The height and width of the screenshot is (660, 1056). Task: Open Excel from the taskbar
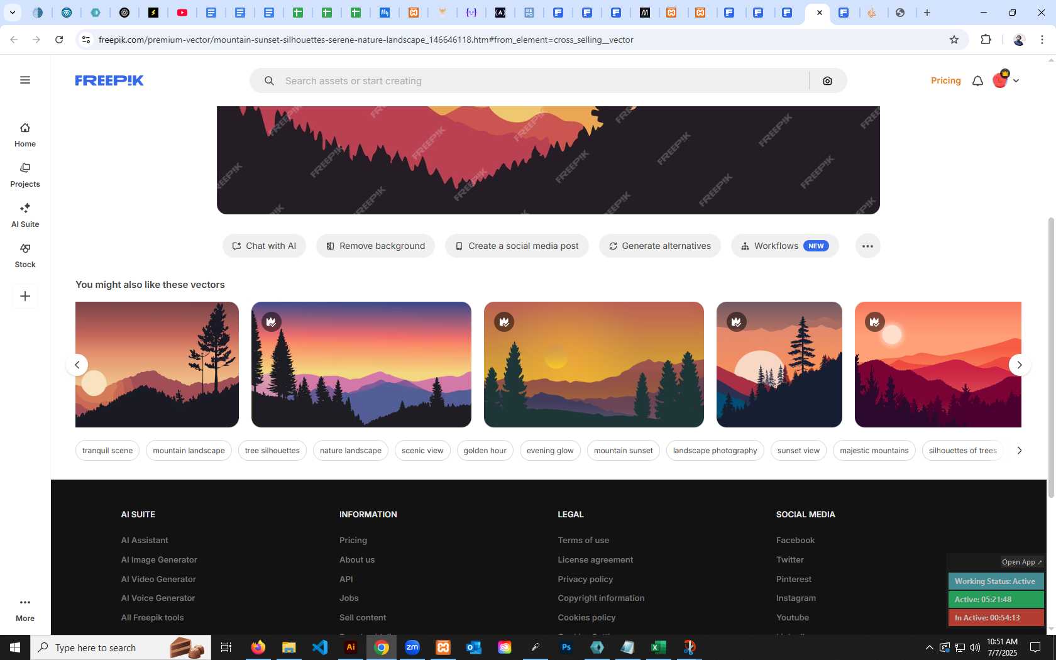point(658,647)
